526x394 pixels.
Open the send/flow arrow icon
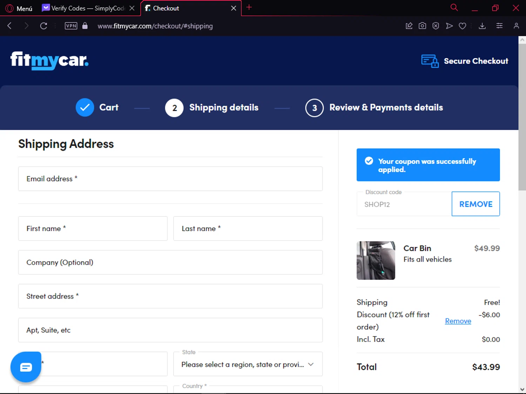pos(449,26)
